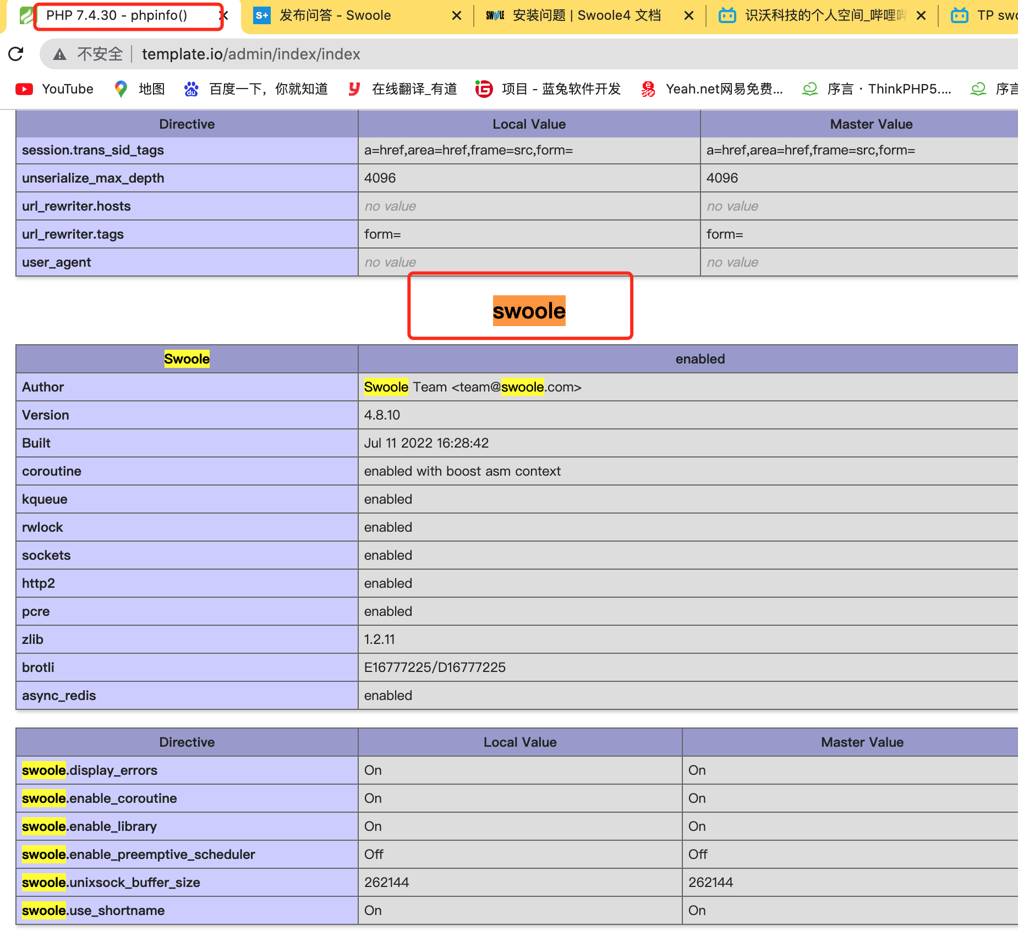Click the Built date Jul 11 2022 16:28:42
The width and height of the screenshot is (1018, 937).
(x=426, y=443)
